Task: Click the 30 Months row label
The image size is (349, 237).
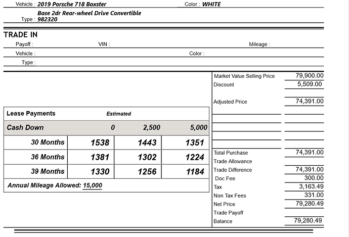Action: pos(48,143)
